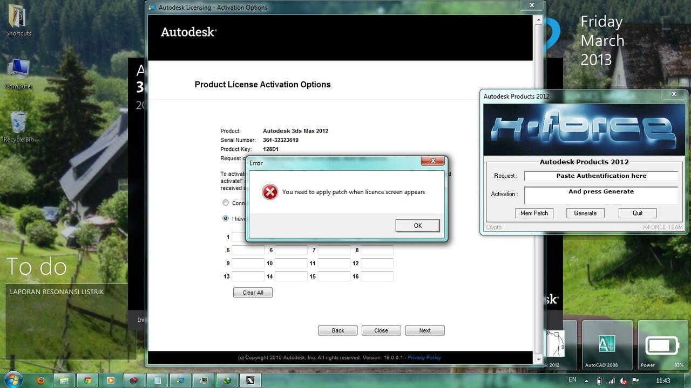This screenshot has width=691, height=388.
Task: Open Google Chrome from taskbar
Action: click(x=87, y=380)
